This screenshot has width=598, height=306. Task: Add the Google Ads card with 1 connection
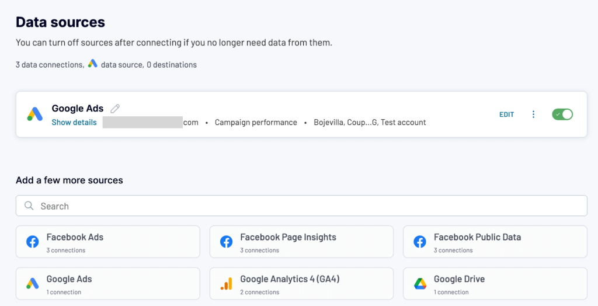108,283
